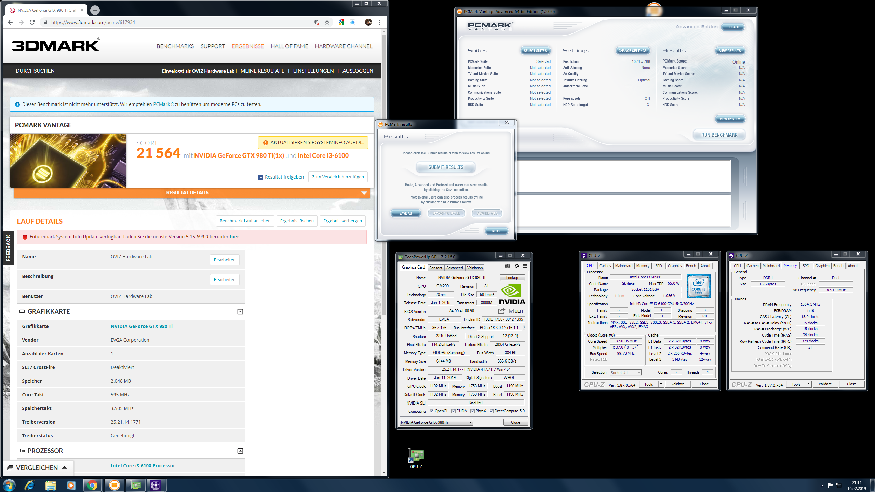The height and width of the screenshot is (492, 875).
Task: Click RUN BENCHMARK in PCMark Vantage
Action: point(719,135)
